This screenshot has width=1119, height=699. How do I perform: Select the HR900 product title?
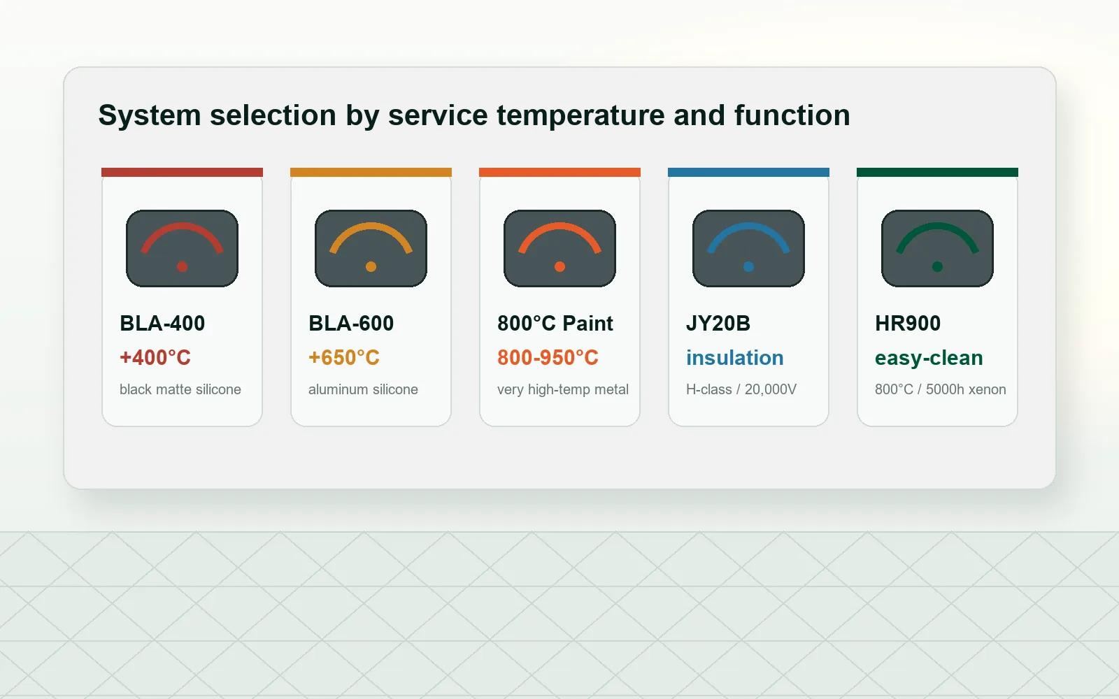(908, 324)
